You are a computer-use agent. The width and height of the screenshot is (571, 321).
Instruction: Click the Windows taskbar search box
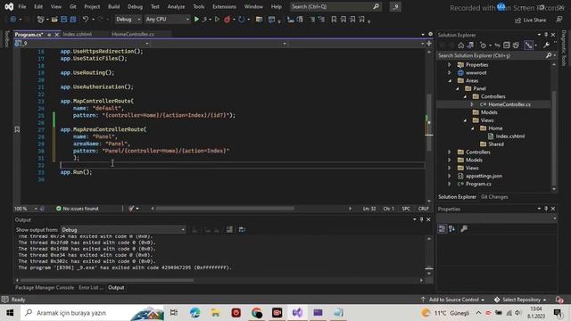(x=93, y=313)
